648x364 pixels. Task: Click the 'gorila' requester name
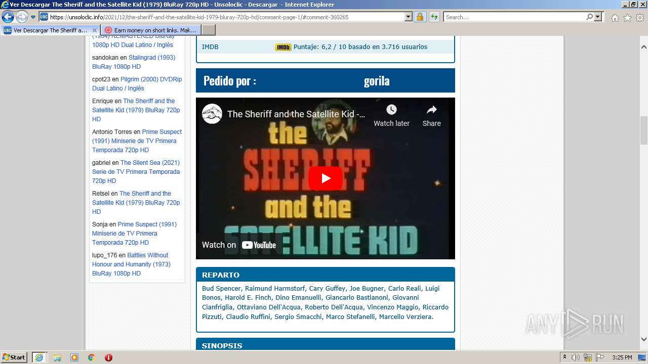[377, 81]
